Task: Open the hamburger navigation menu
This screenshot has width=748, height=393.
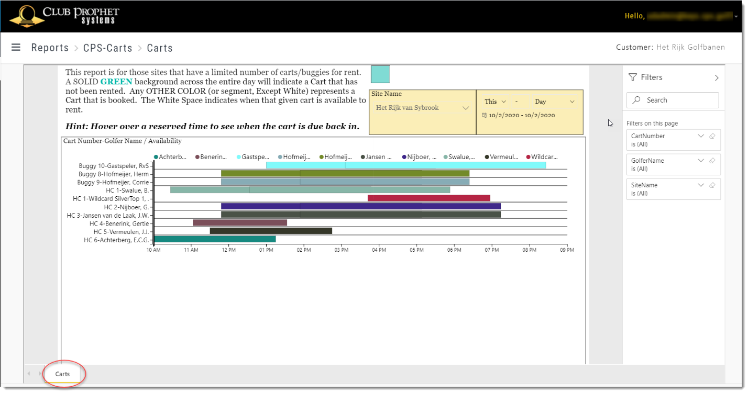Action: pos(16,47)
